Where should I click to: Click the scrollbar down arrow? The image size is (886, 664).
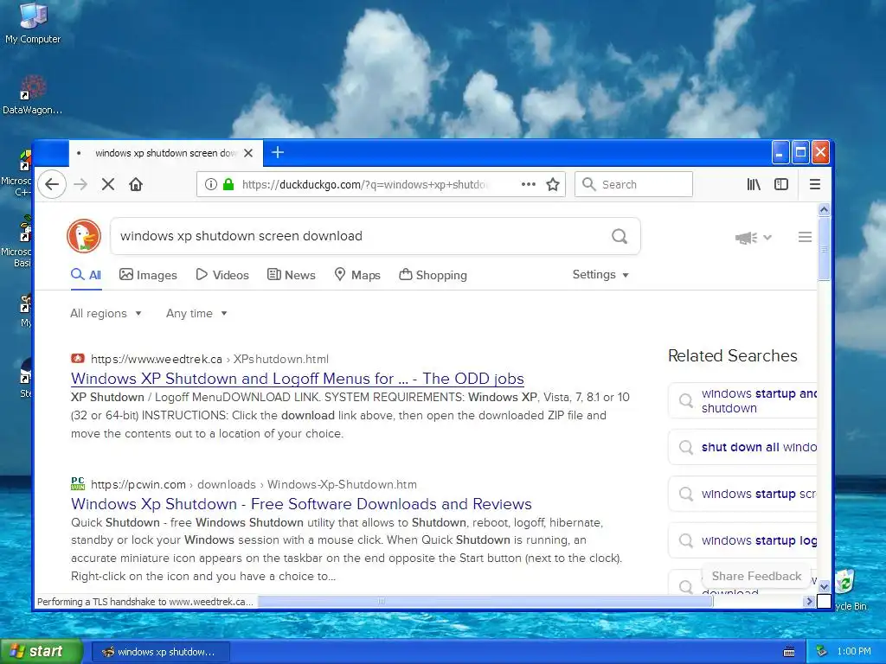824,587
